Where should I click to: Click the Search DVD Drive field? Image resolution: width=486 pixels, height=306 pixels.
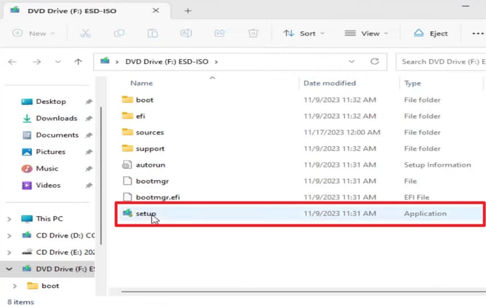pyautogui.click(x=441, y=62)
